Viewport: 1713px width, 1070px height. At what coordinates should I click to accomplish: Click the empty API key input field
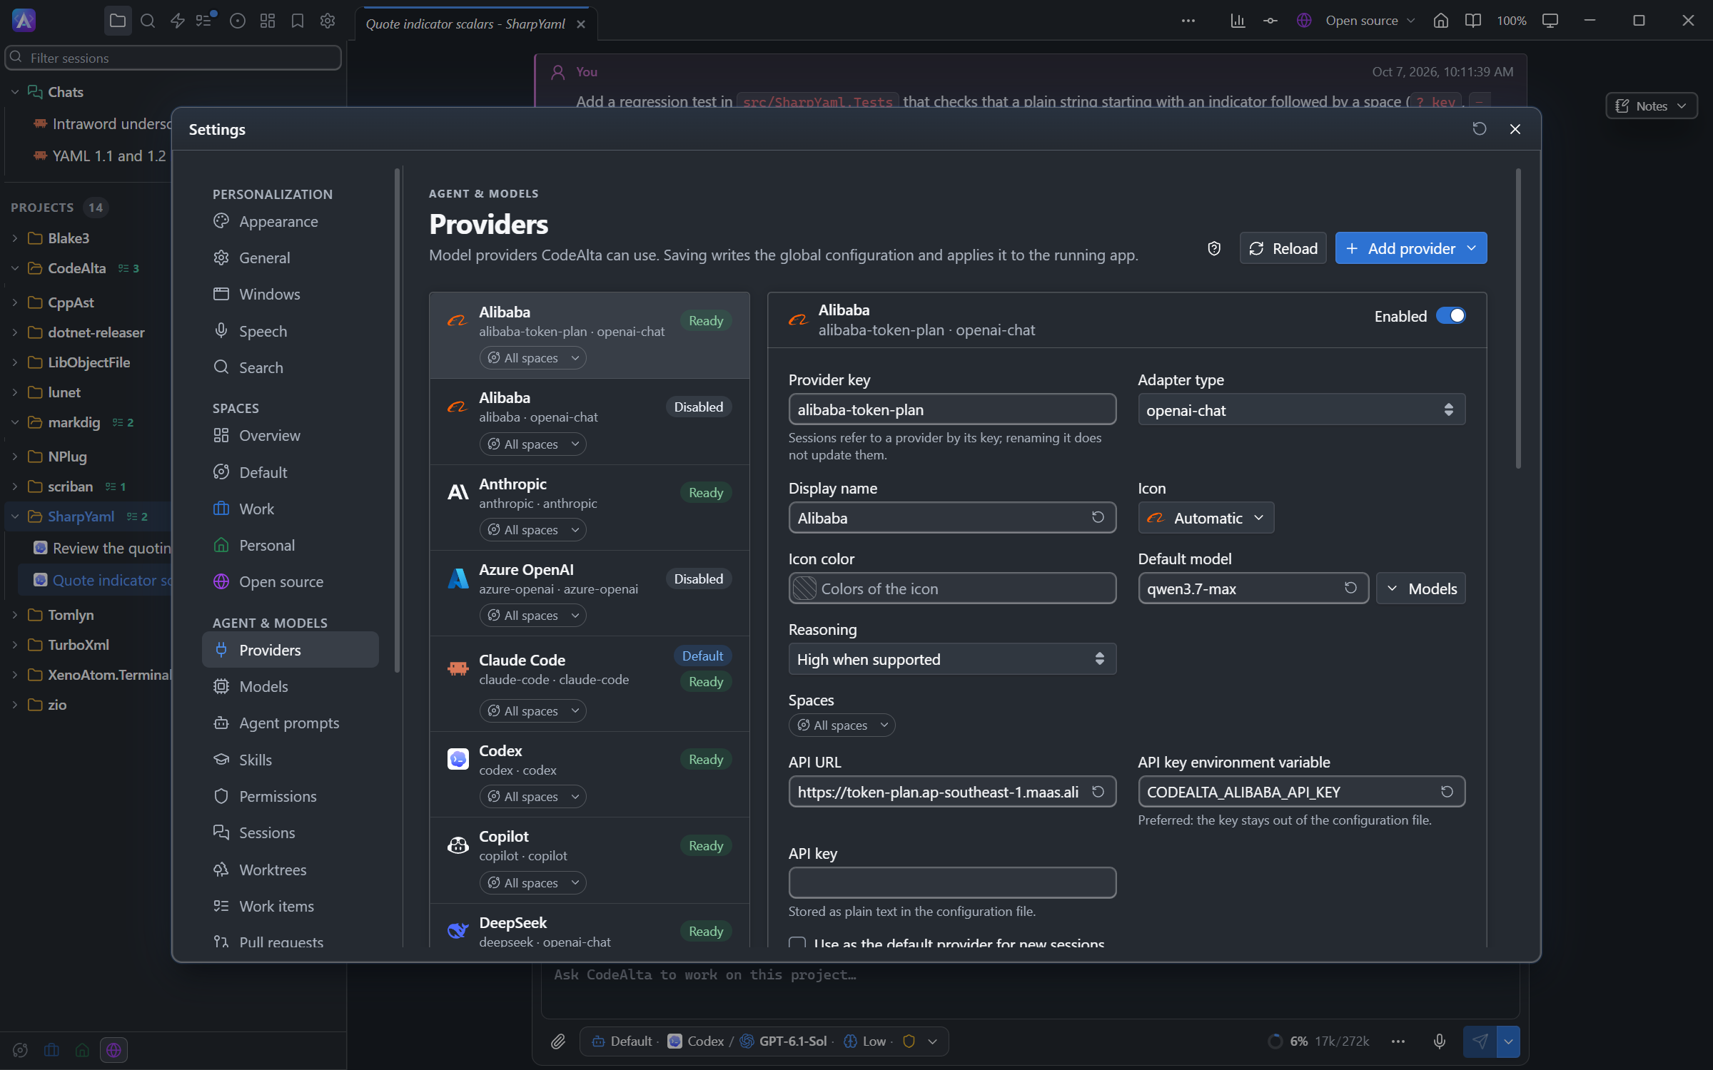951,882
